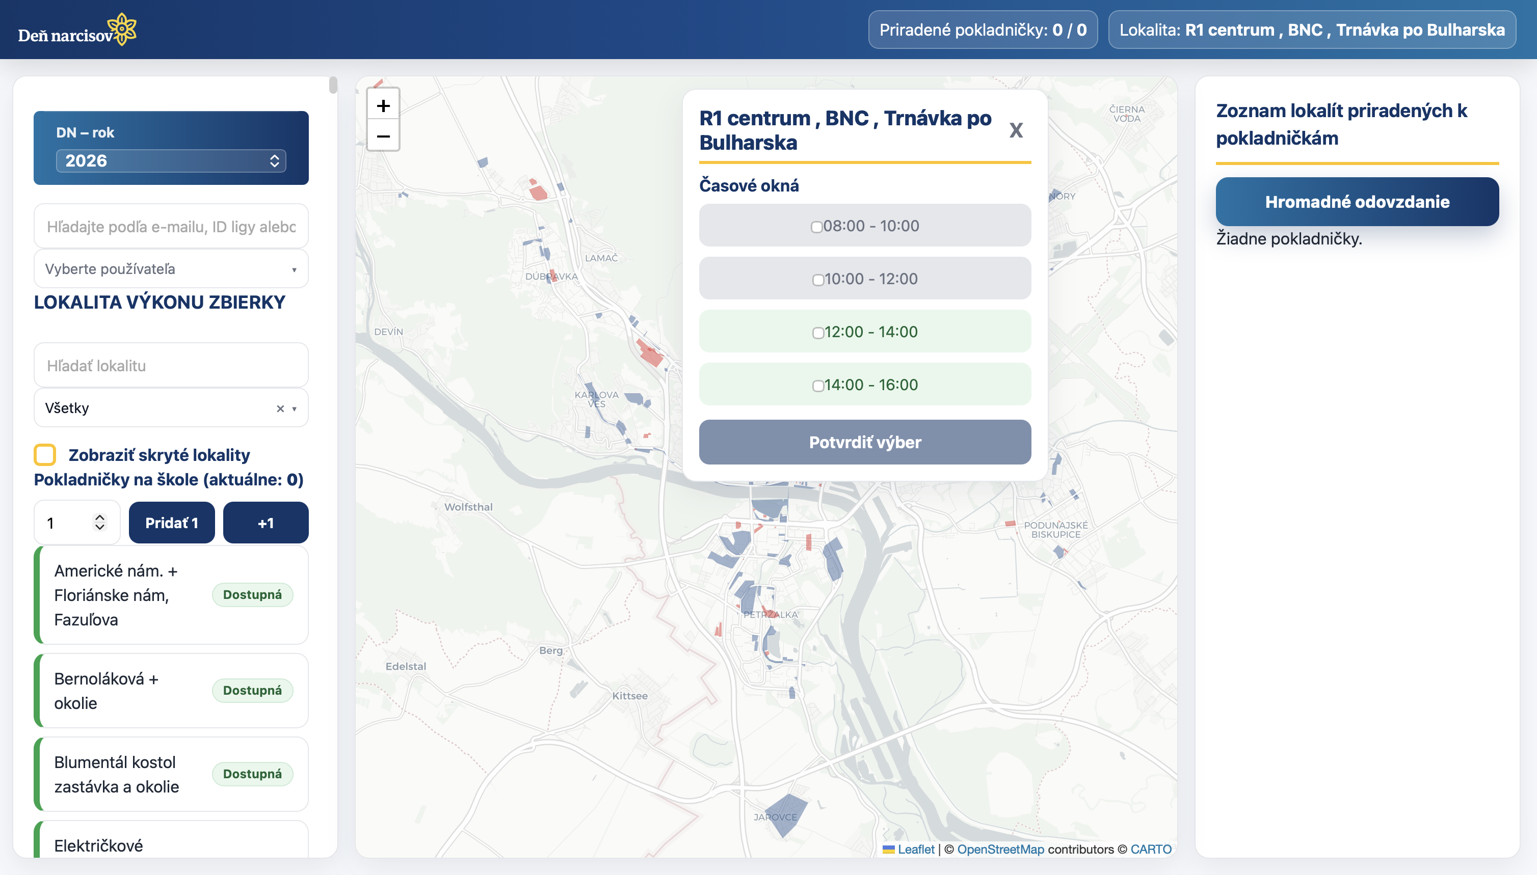Click the Lokalita R1 centrum header badge
1537x875 pixels.
[1312, 30]
